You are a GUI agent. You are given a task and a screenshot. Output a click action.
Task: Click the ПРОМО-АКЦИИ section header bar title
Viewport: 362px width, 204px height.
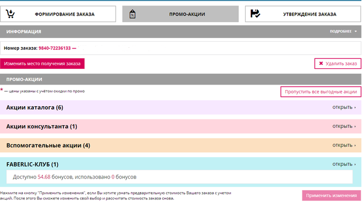coord(24,79)
